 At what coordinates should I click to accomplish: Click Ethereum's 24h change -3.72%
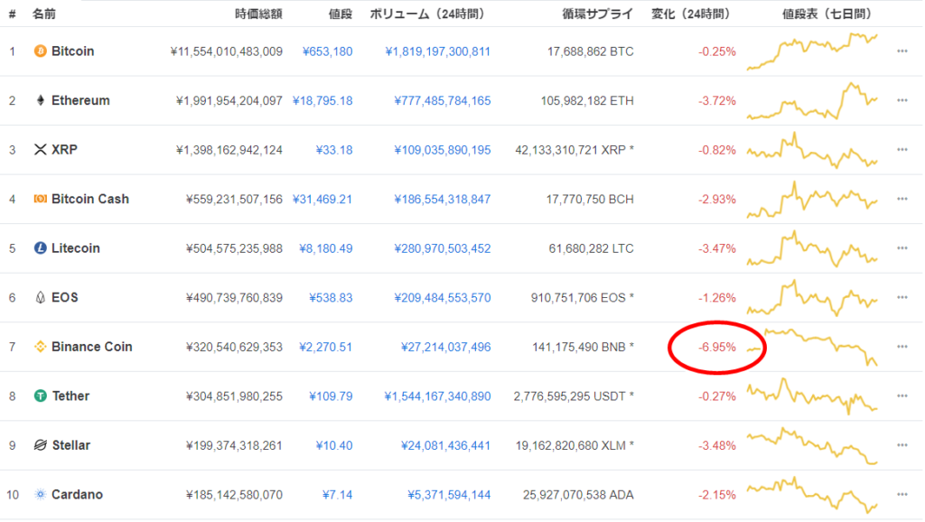(716, 101)
